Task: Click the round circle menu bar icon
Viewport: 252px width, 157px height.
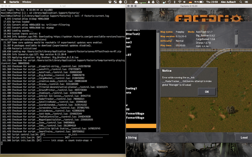Action: pos(120,2)
